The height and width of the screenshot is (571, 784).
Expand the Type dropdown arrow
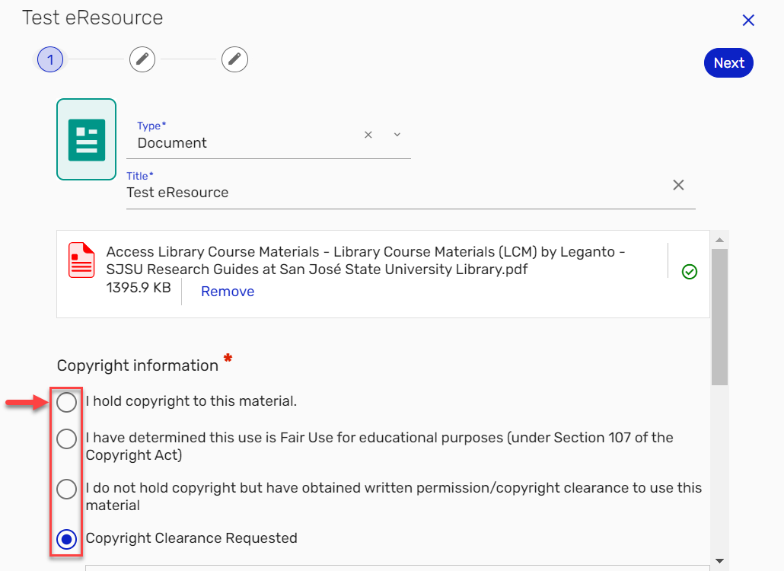click(x=397, y=135)
